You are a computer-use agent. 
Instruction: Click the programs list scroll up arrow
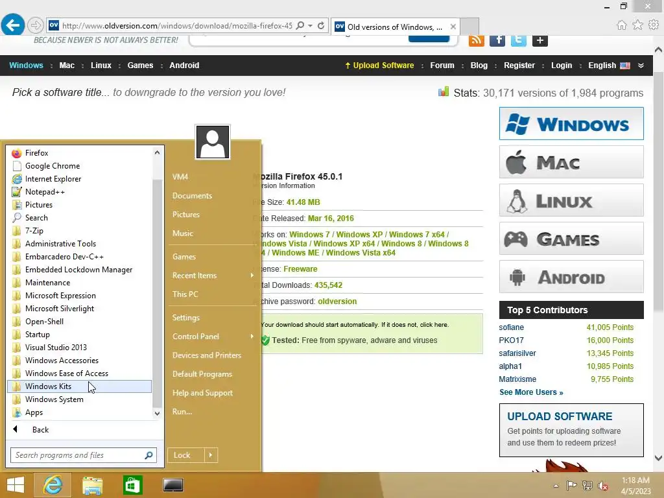tap(157, 152)
